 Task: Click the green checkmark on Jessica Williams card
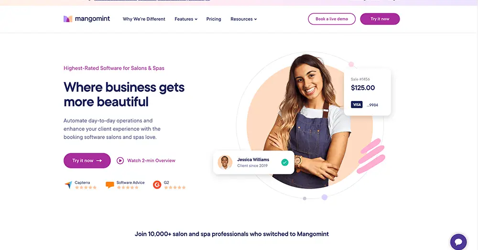coord(285,162)
